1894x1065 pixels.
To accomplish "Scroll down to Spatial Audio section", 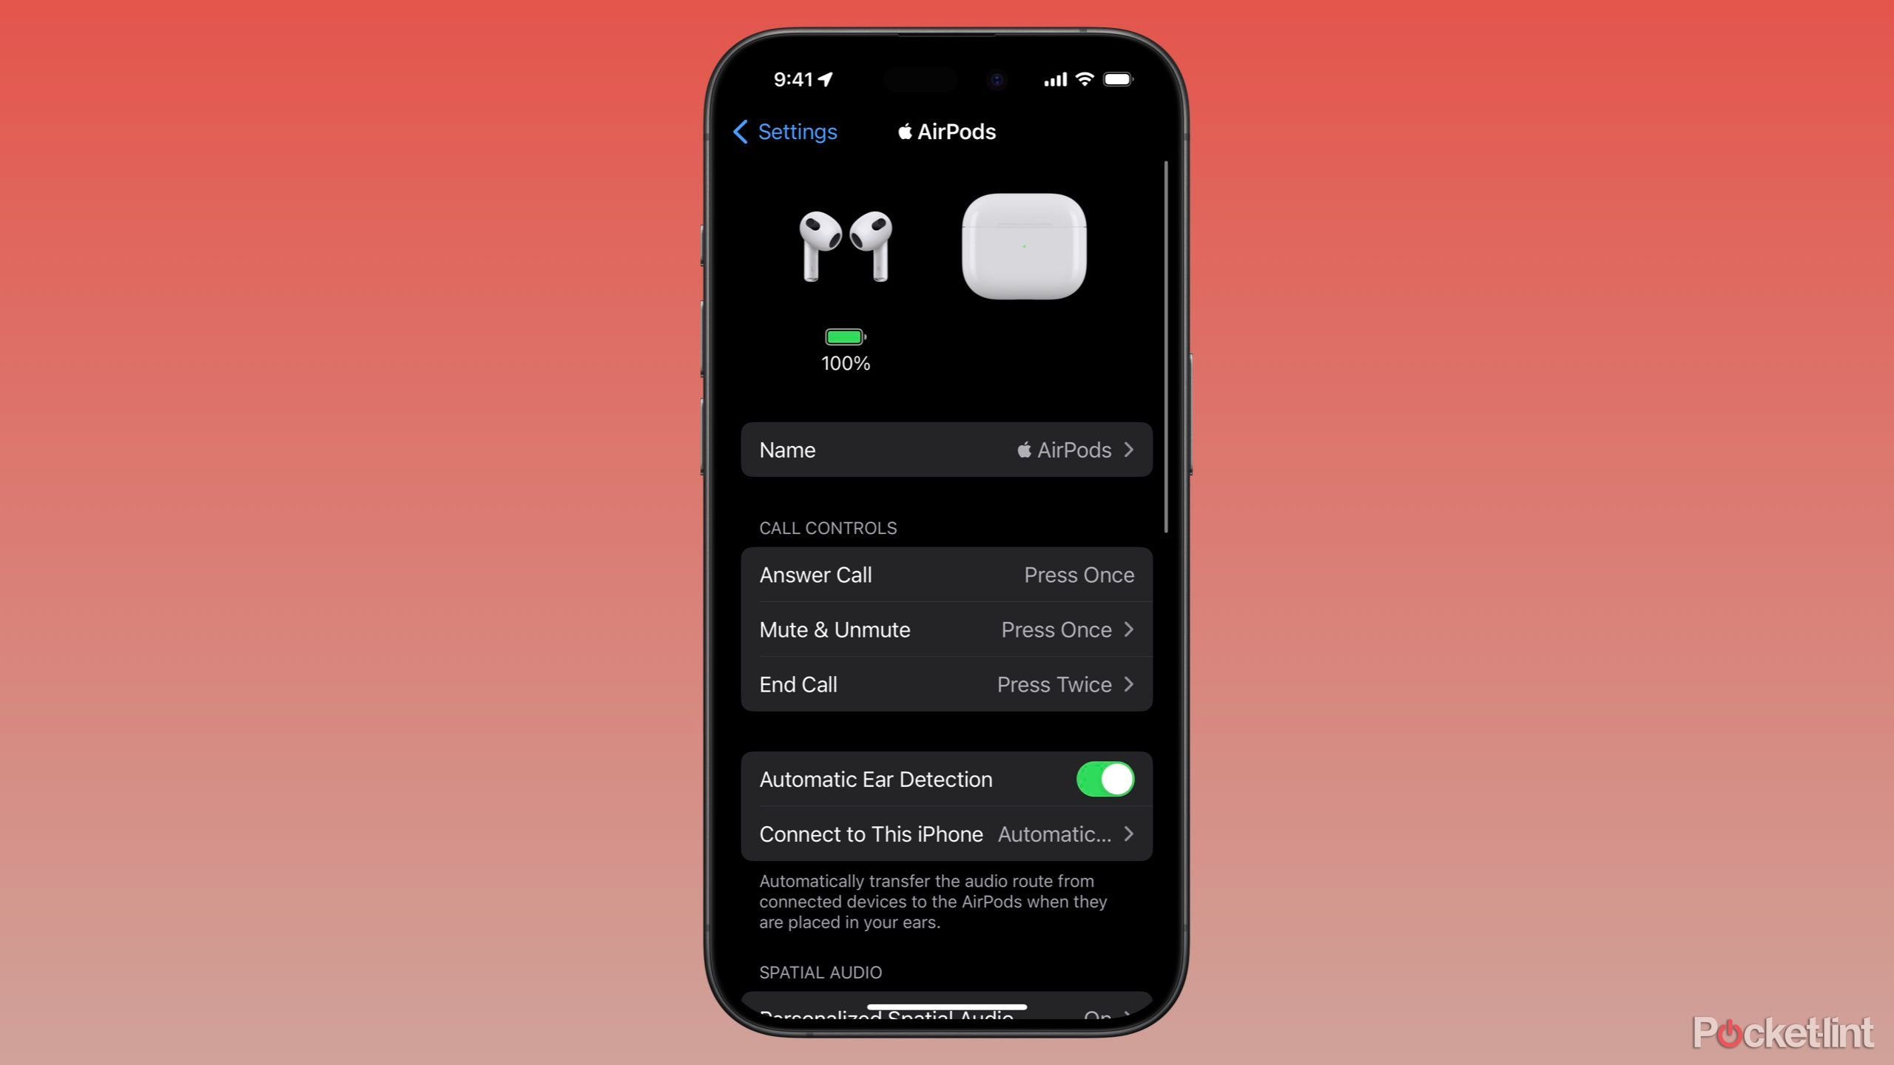I will click(x=820, y=971).
